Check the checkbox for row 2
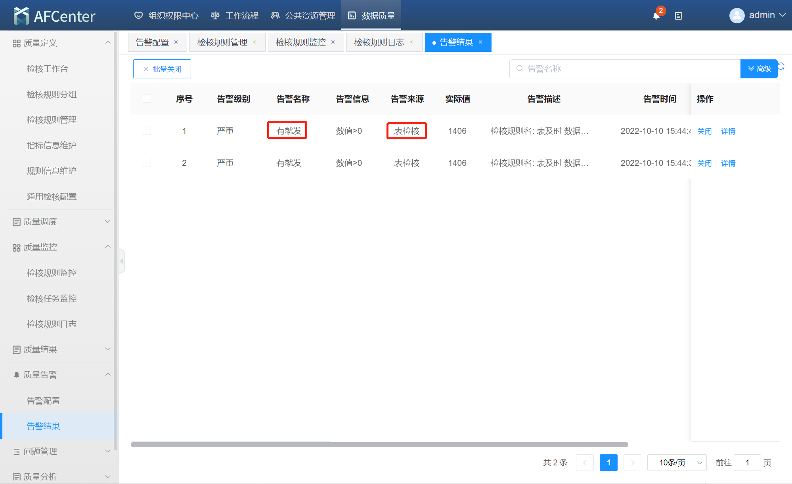Screen dimensions: 792x484 [147, 163]
